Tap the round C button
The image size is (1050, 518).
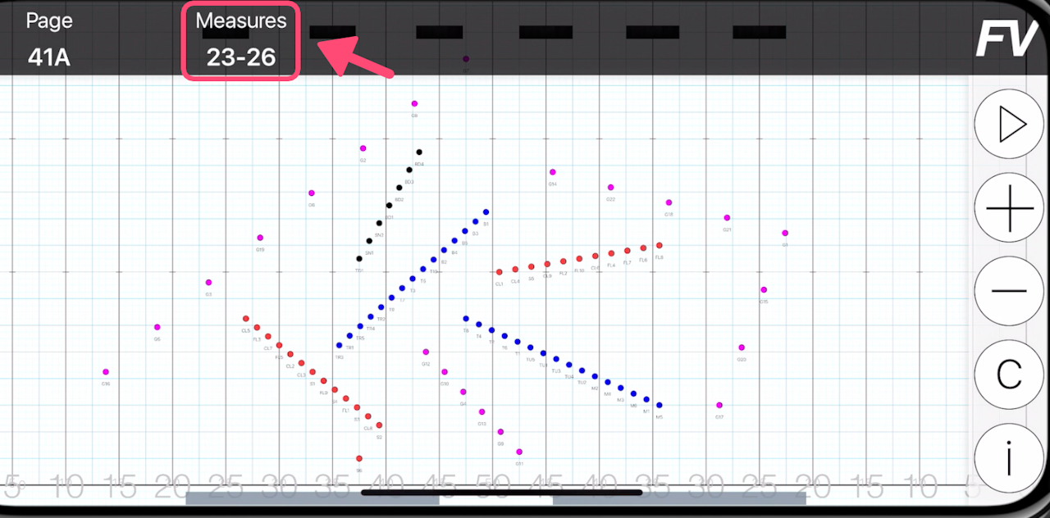(1008, 375)
